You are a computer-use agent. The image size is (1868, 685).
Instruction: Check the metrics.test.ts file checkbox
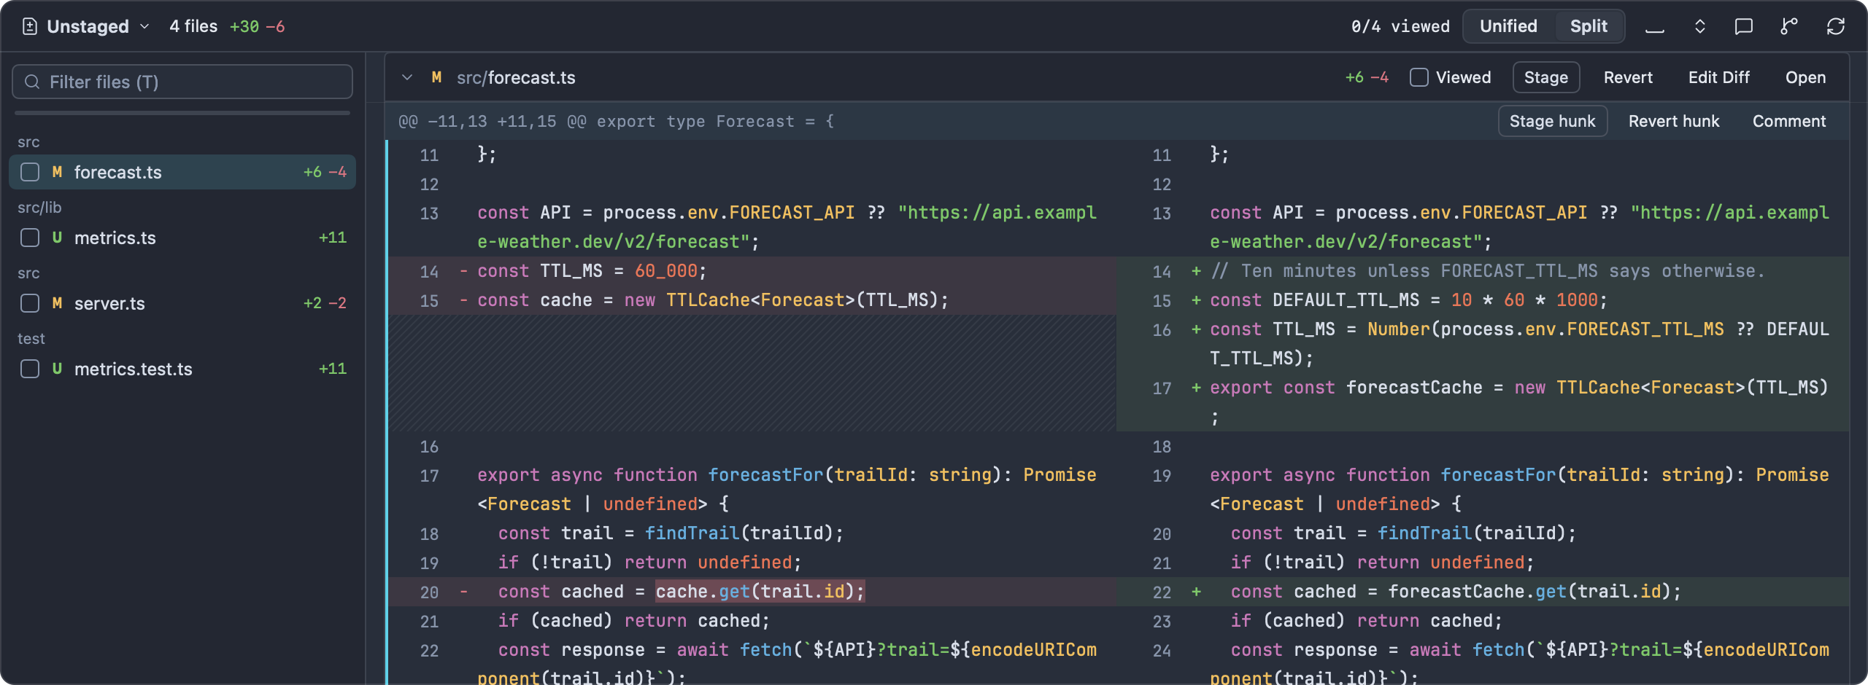[x=30, y=369]
